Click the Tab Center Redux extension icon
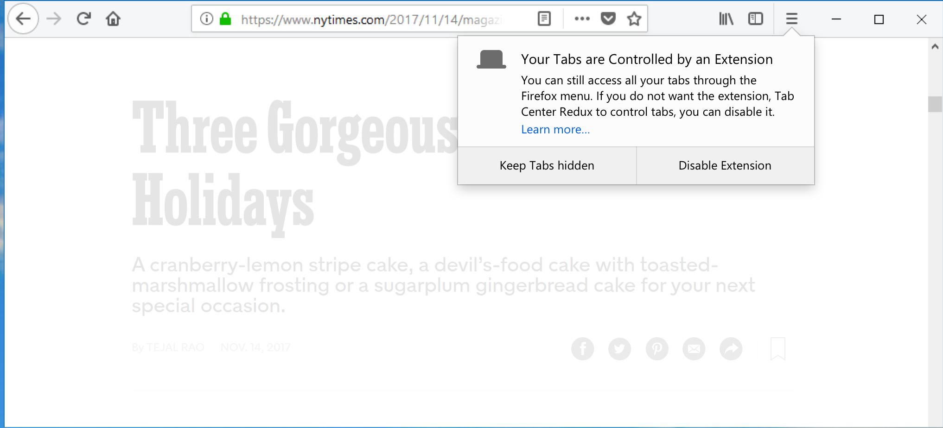The image size is (943, 428). (491, 59)
